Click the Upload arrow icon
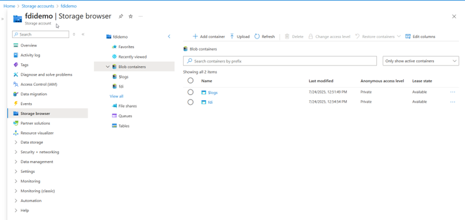 (x=232, y=36)
